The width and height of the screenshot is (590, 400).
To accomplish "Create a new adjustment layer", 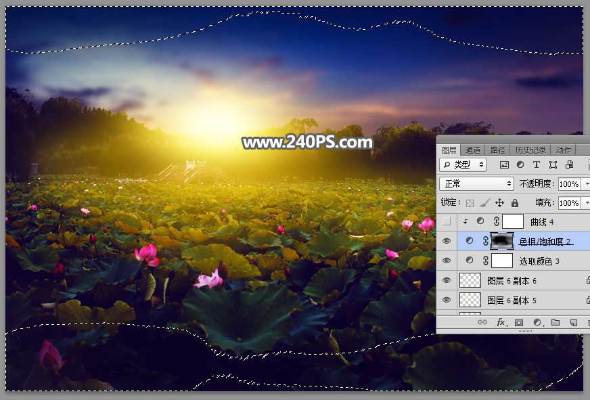I will pyautogui.click(x=537, y=323).
